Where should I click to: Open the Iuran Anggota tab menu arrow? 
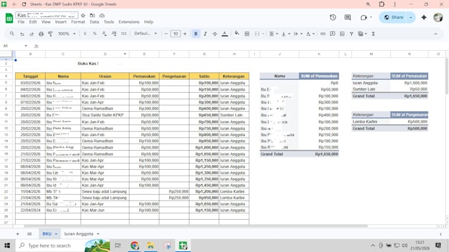98,234
